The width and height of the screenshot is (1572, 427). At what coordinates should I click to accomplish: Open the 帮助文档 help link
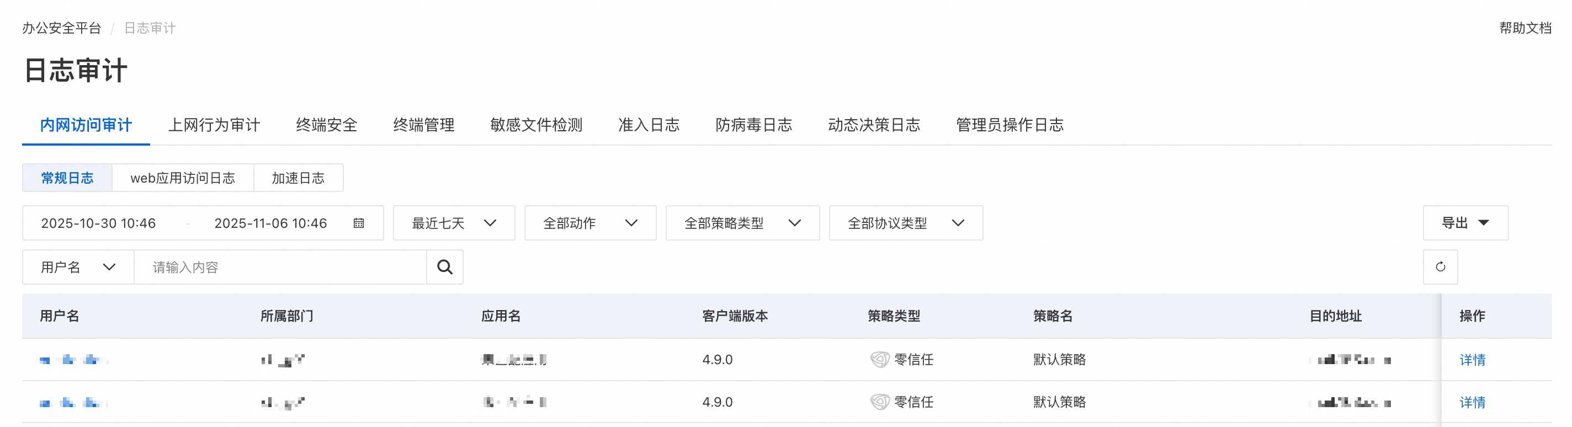point(1525,28)
